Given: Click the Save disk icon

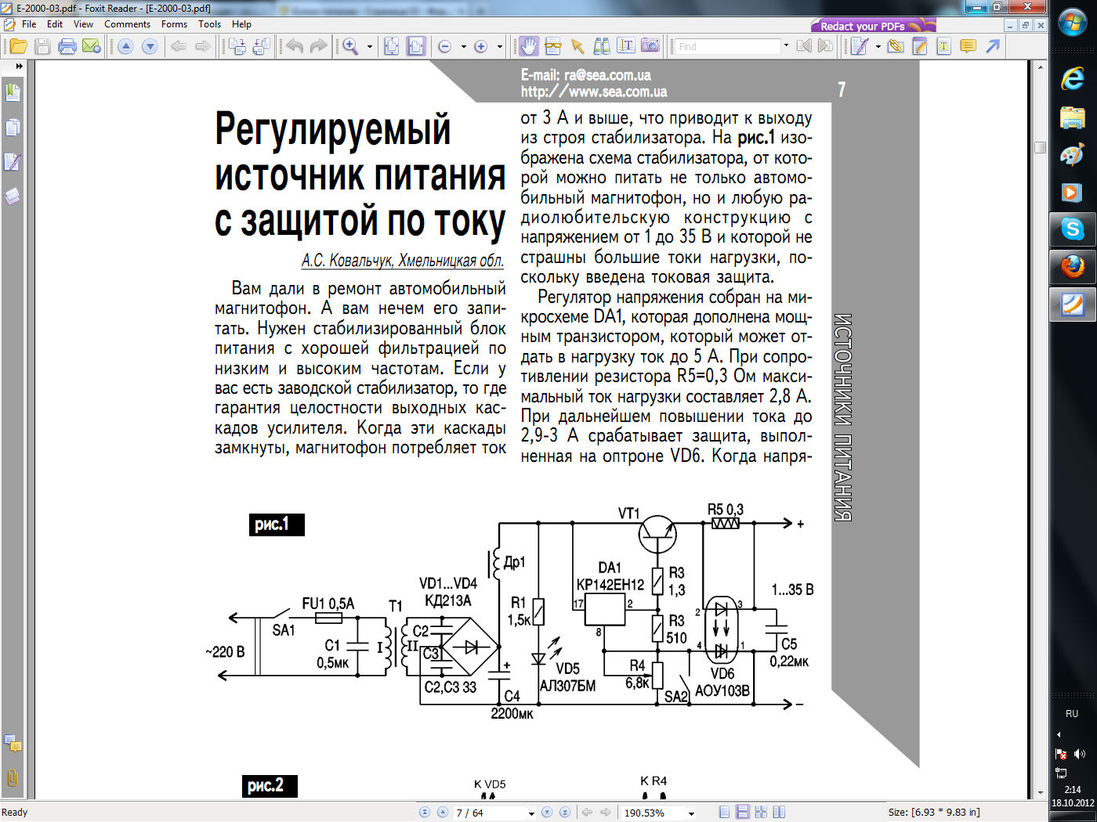Looking at the screenshot, I should tap(42, 47).
